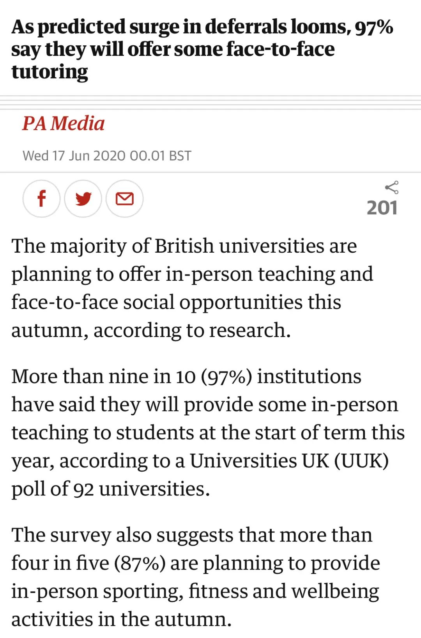Tap the 'poll of 92 universities' line

pos(110,489)
